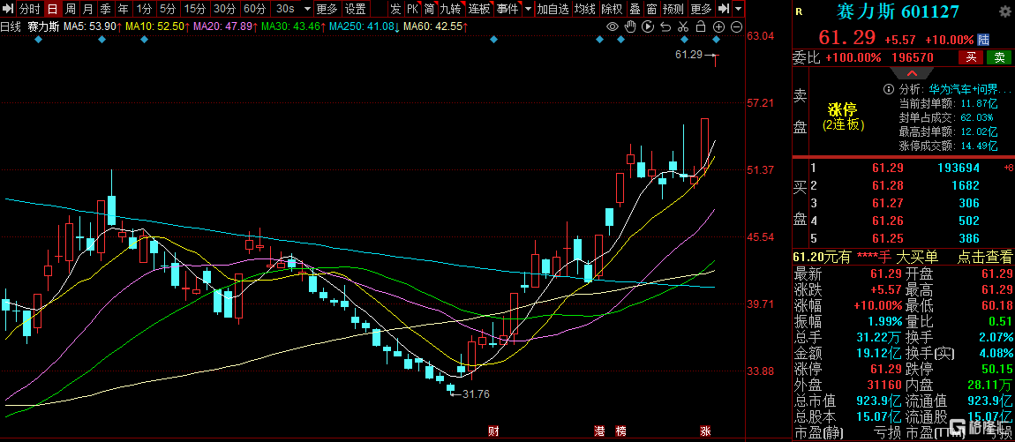Select the 30s period
Viewport: 1015px width, 442px height.
(285, 9)
